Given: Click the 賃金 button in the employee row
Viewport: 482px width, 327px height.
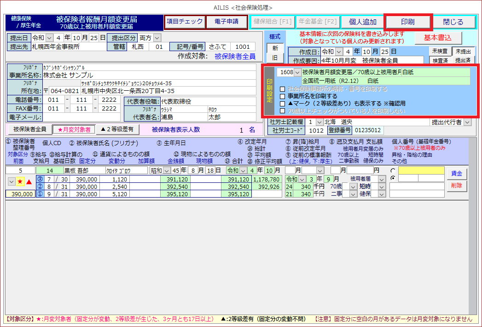Looking at the screenshot, I should pyautogui.click(x=456, y=173).
